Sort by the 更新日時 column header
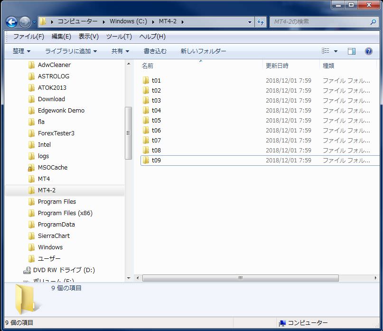 (277, 66)
